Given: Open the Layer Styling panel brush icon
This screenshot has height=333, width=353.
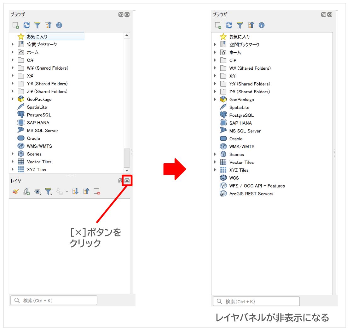Looking at the screenshot, I should 15,191.
